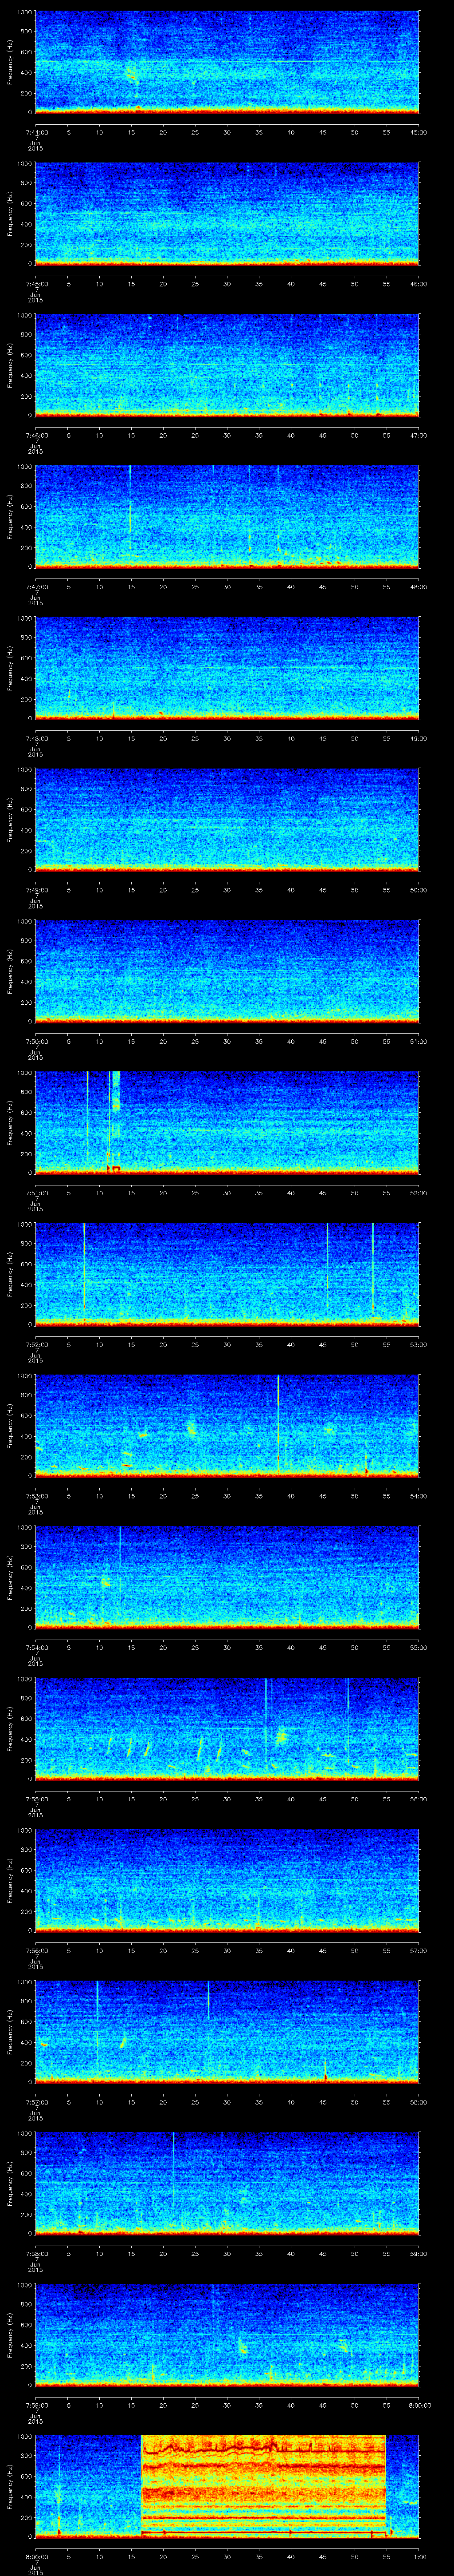Viewport: 454px width, 2576px height.
Task: Select the spectrogram panel starting at 7:48:00
Action: (x=227, y=668)
